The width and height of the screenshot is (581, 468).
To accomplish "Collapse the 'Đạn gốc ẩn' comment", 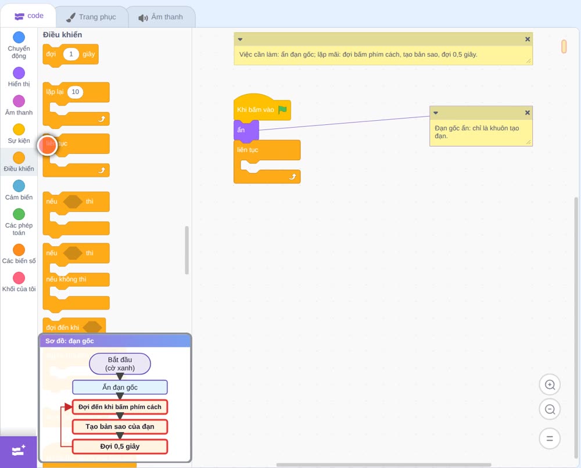I will coord(436,113).
